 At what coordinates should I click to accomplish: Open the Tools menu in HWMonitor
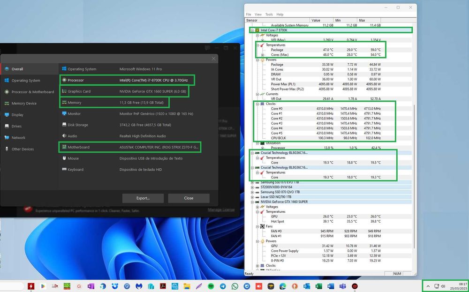tap(269, 15)
